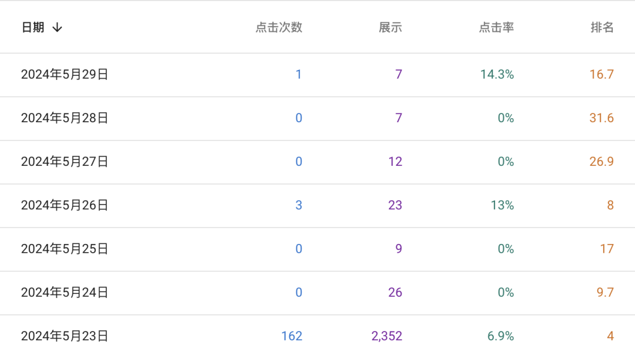This screenshot has width=635, height=358.
Task: Click the 13% click-through rate value
Action: pos(502,205)
